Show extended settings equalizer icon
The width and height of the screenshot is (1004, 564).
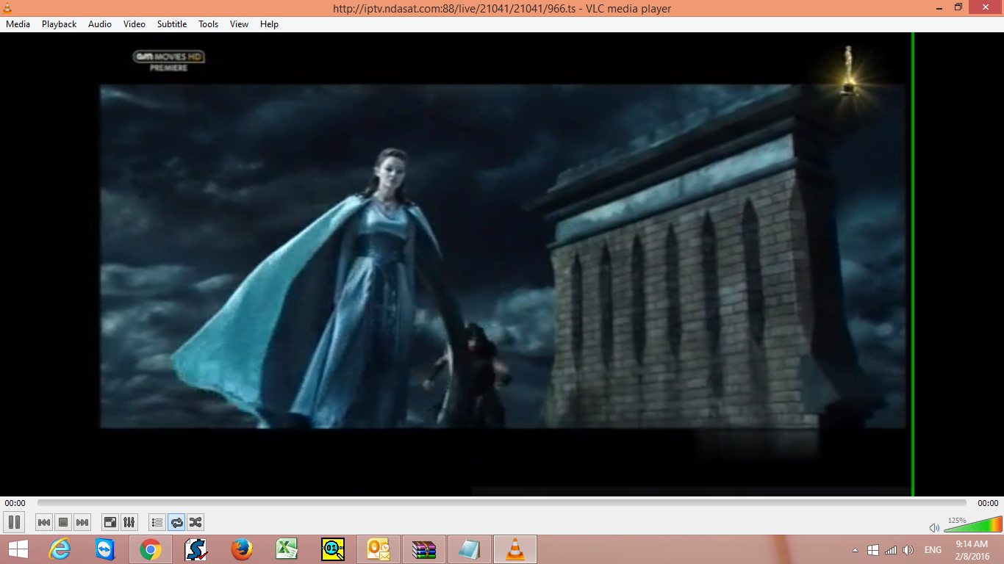click(x=129, y=522)
